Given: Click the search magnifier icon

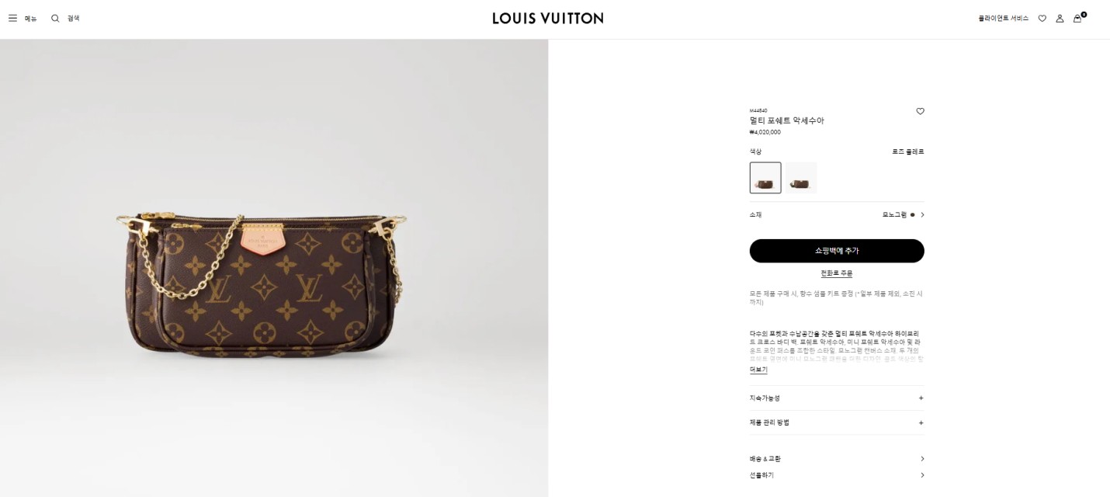Looking at the screenshot, I should [x=55, y=18].
